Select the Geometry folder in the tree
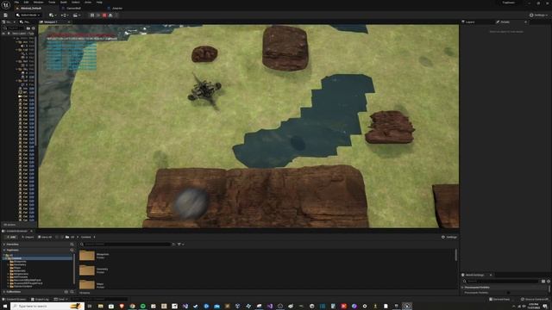552x310 pixels. 19,264
